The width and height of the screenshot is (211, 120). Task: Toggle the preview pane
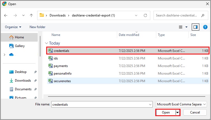click(x=196, y=27)
